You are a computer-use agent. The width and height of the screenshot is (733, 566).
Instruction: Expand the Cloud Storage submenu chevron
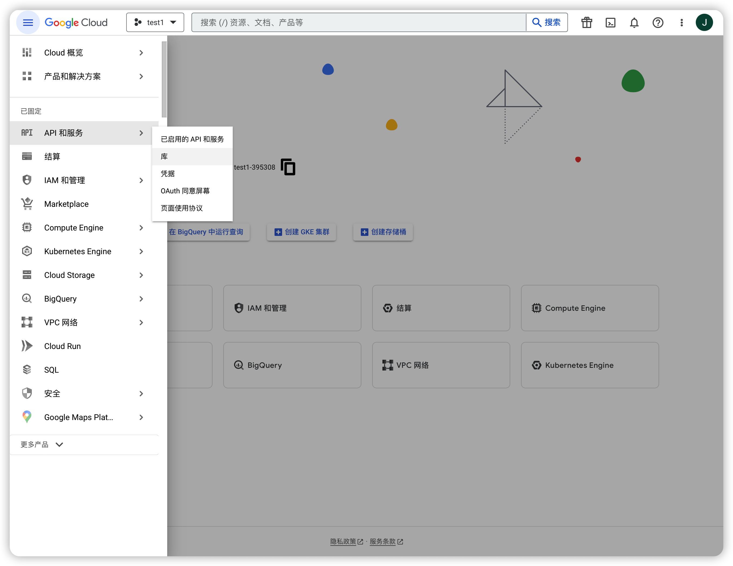point(141,275)
